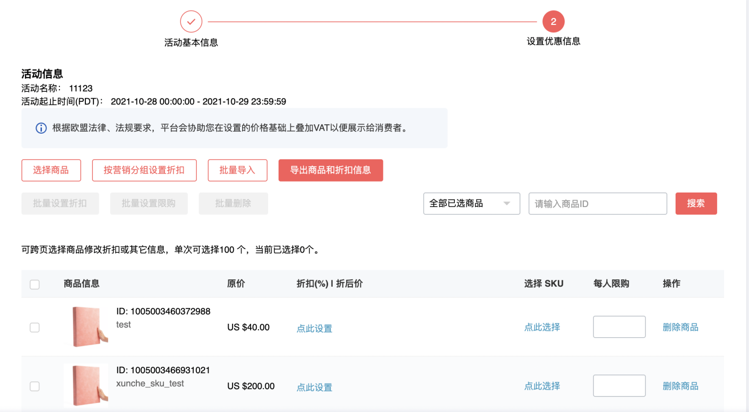749x412 pixels.
Task: Click the 折扣(%) | 折后价 column header
Action: click(x=330, y=284)
